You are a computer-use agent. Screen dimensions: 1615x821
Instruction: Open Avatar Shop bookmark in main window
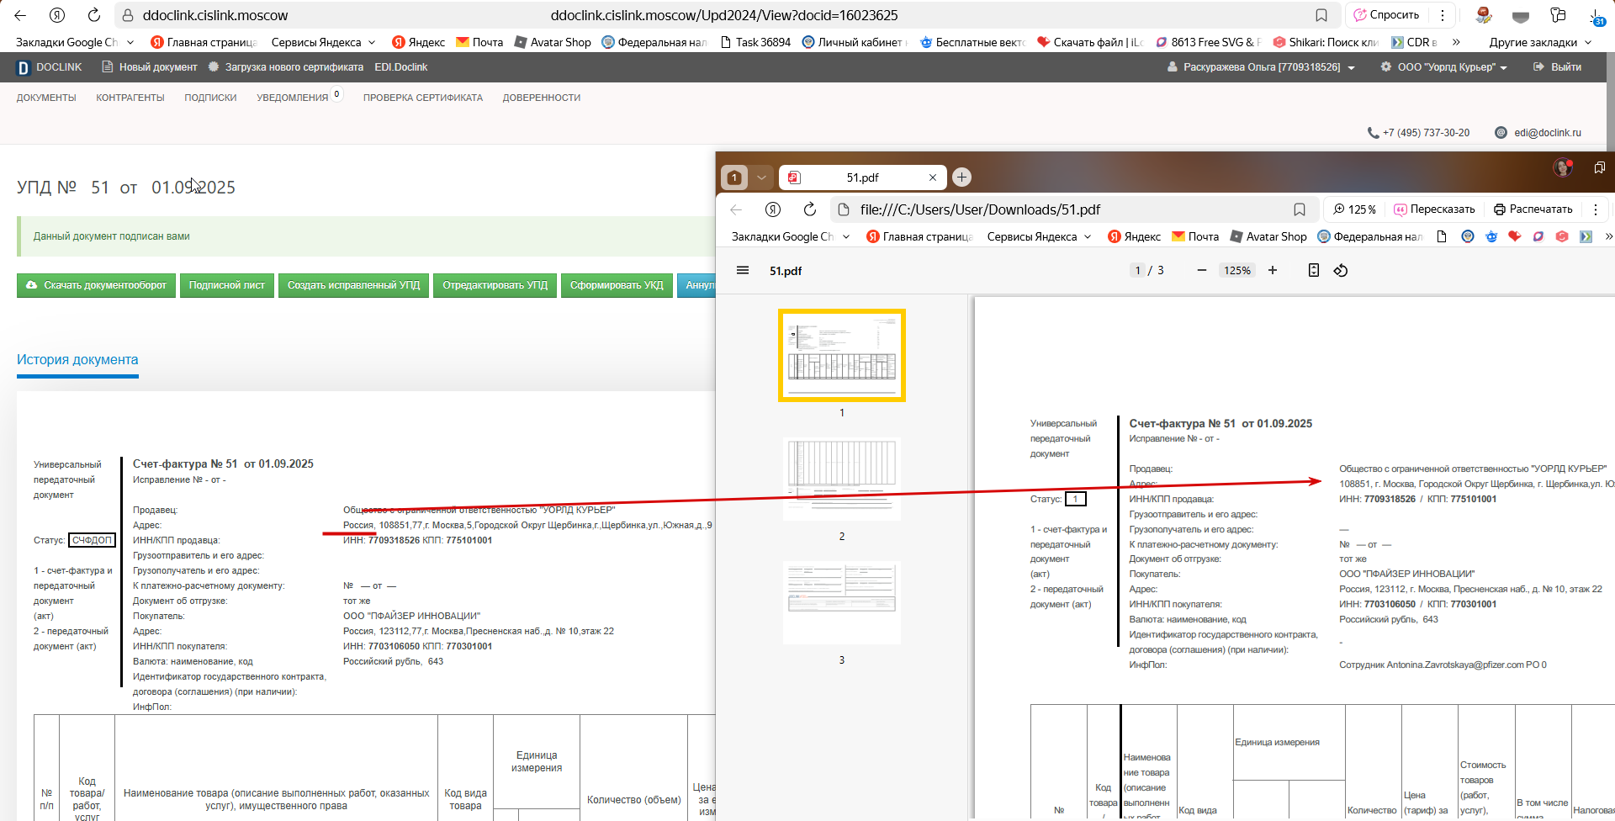[552, 42]
